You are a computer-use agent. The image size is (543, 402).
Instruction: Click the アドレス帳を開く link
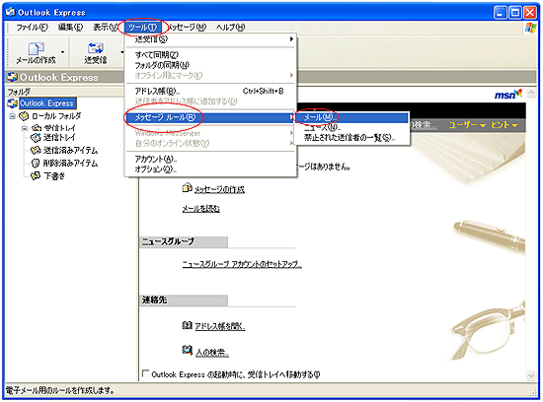click(220, 326)
